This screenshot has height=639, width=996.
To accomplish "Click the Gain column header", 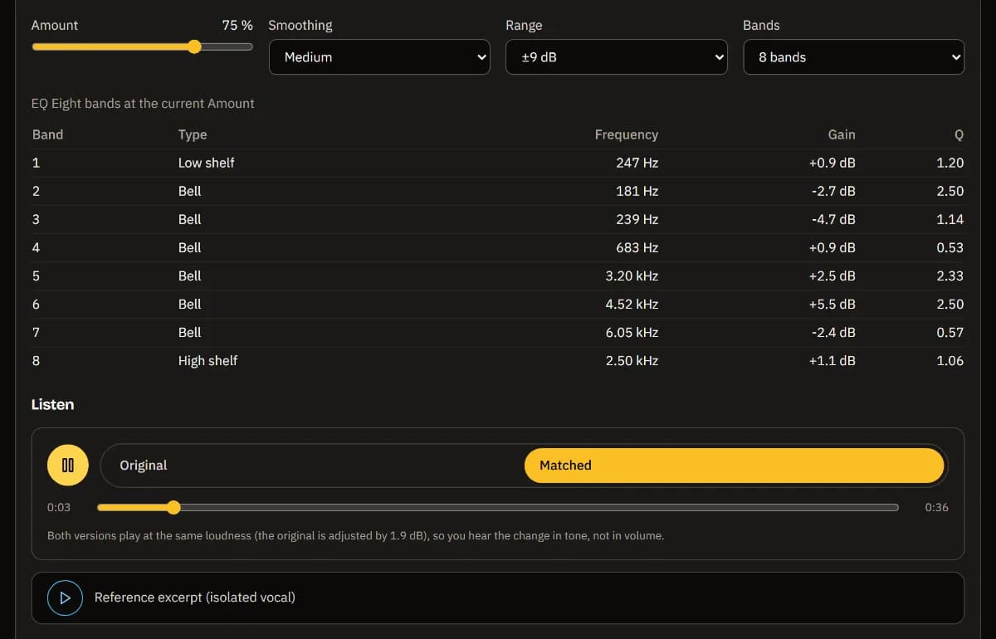I will [x=842, y=134].
